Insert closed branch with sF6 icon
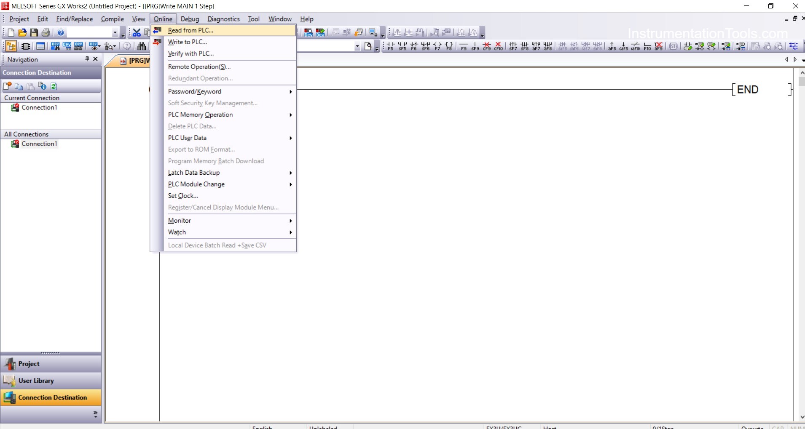The height and width of the screenshot is (429, 805). [x=426, y=46]
